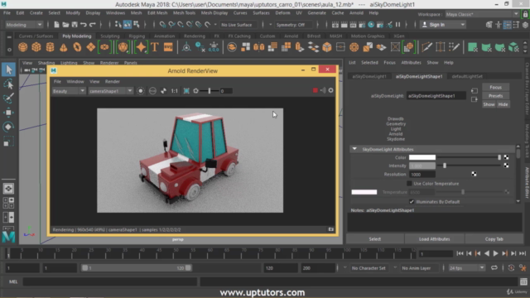Select the defaultLightSet attribute tab
Image resolution: width=530 pixels, height=298 pixels.
[x=467, y=76]
